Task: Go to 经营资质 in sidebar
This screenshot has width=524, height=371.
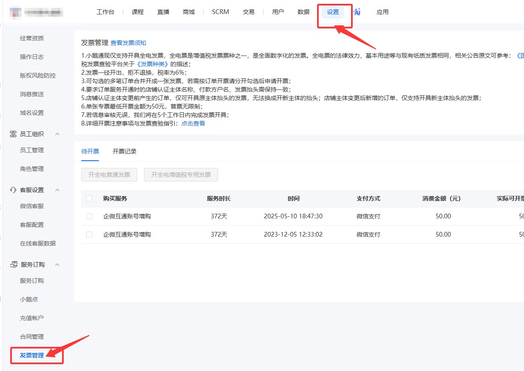Action: click(32, 38)
